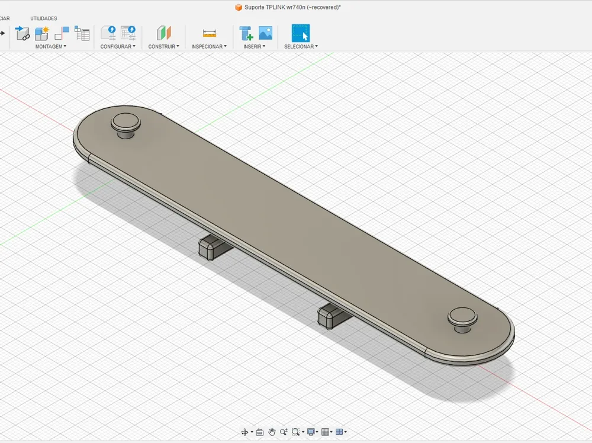
Task: Select the Pan hand tool
Action: coord(272,432)
